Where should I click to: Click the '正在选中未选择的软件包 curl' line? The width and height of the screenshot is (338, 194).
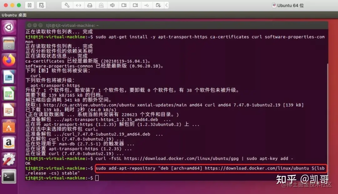click(62, 129)
